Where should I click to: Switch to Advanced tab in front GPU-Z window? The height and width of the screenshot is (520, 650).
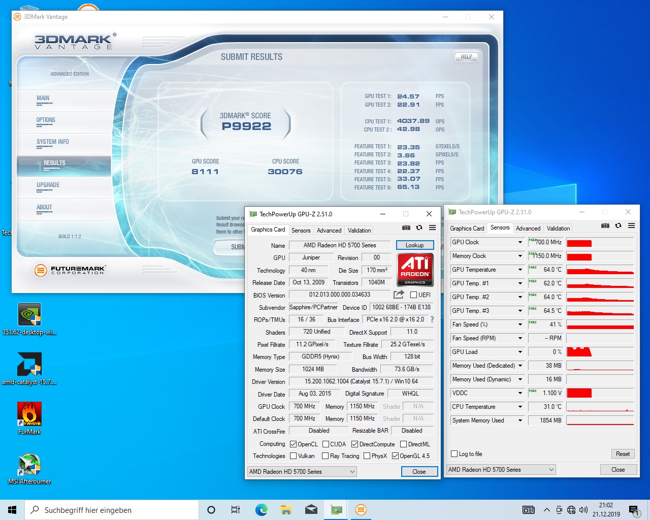pyautogui.click(x=329, y=231)
